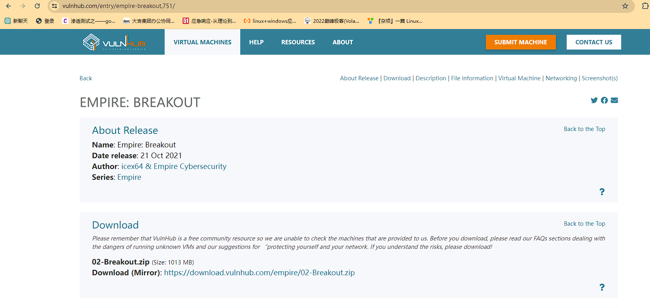Jump to About Release anchor link

(359, 78)
